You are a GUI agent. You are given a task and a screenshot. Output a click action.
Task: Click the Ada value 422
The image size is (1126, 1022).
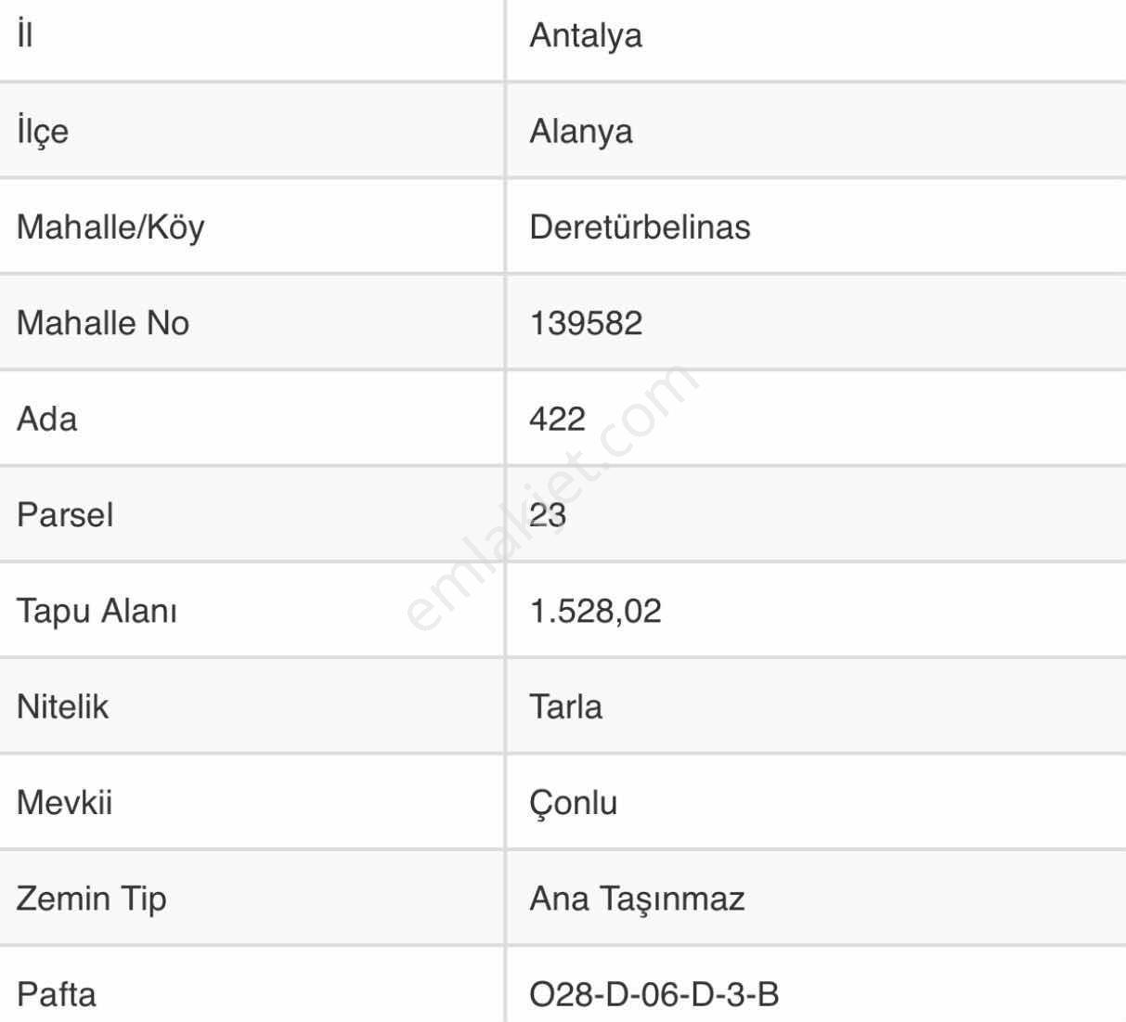coord(557,419)
